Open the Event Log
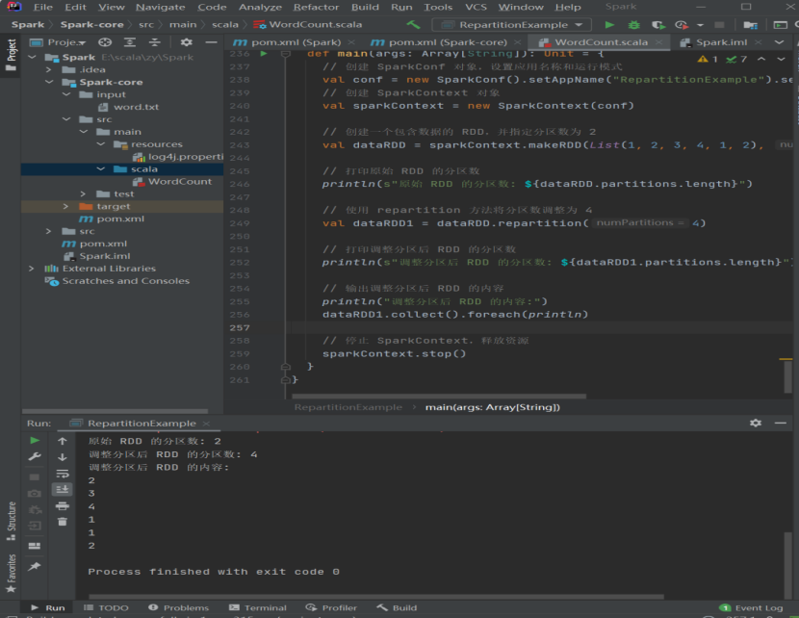 751,607
